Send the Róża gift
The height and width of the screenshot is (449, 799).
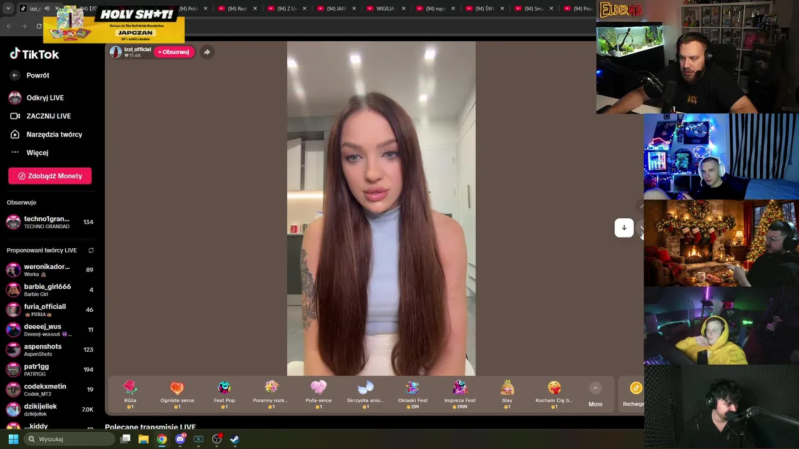(x=130, y=395)
